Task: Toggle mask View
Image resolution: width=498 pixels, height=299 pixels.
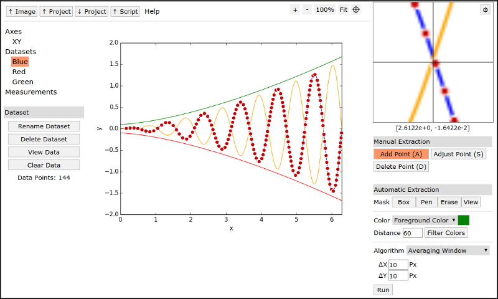Action: (x=471, y=202)
